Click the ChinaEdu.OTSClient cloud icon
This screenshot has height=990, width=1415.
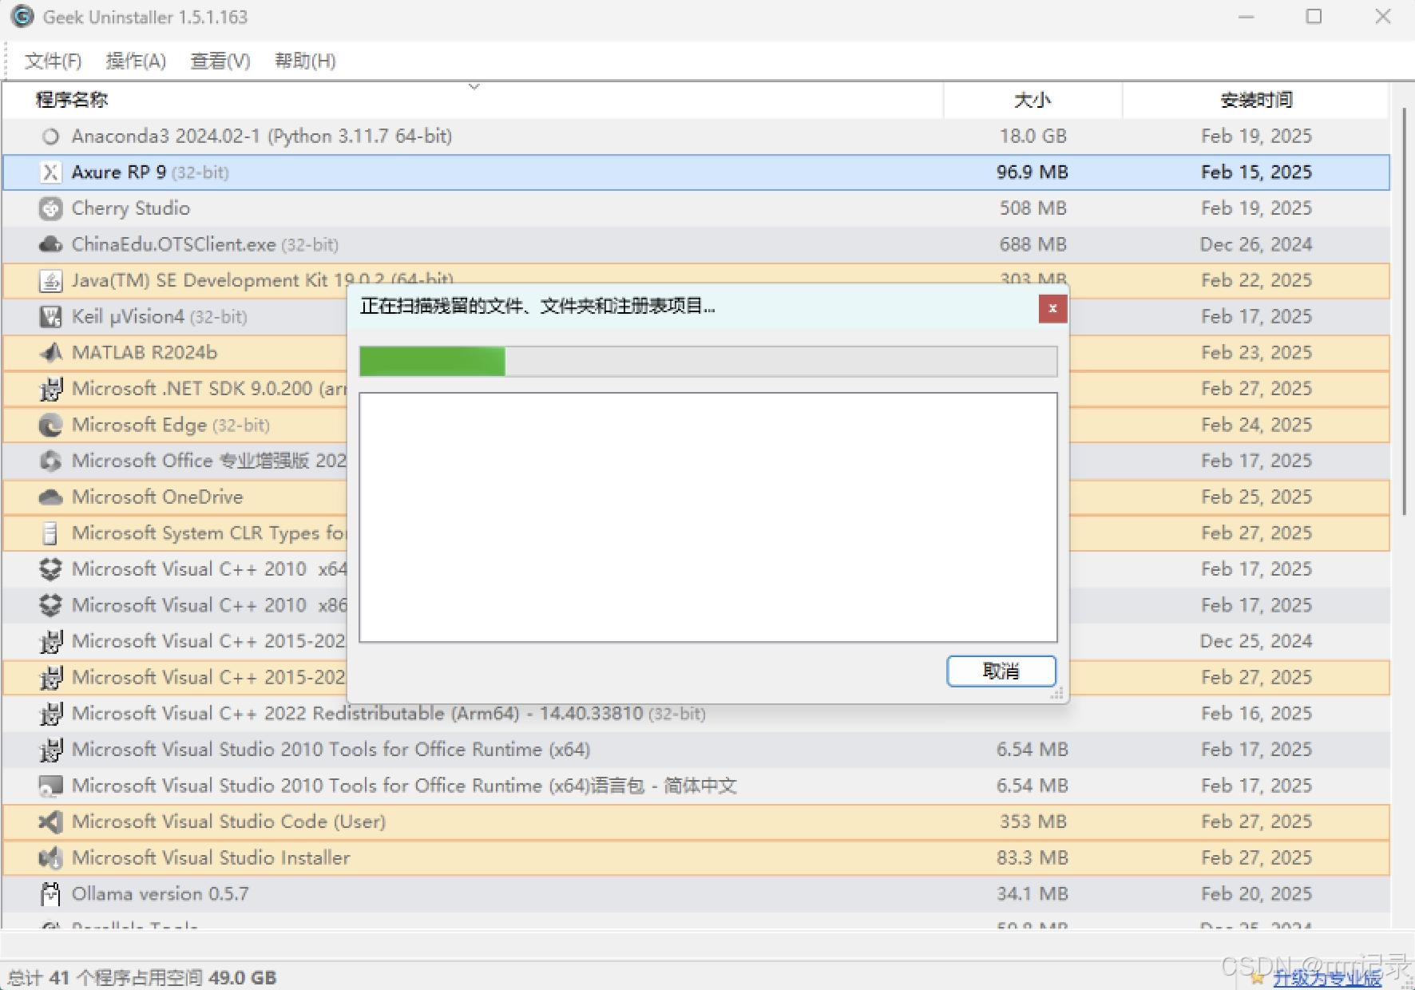(50, 244)
